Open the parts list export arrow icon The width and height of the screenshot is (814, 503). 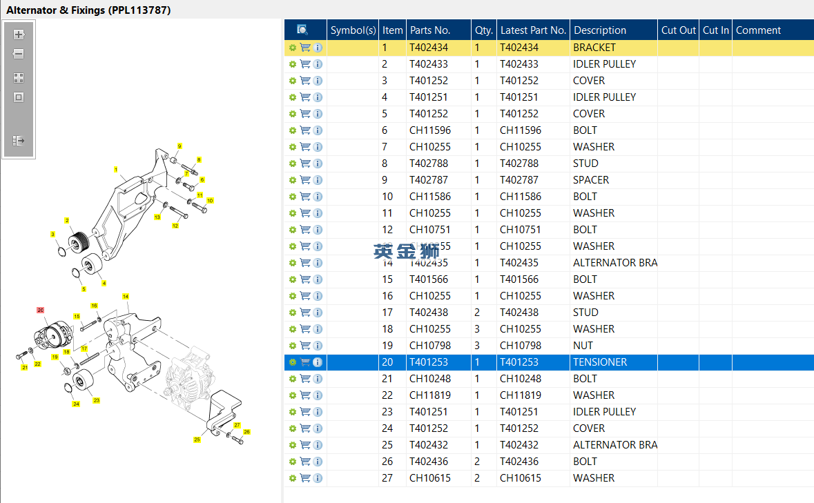pos(19,141)
